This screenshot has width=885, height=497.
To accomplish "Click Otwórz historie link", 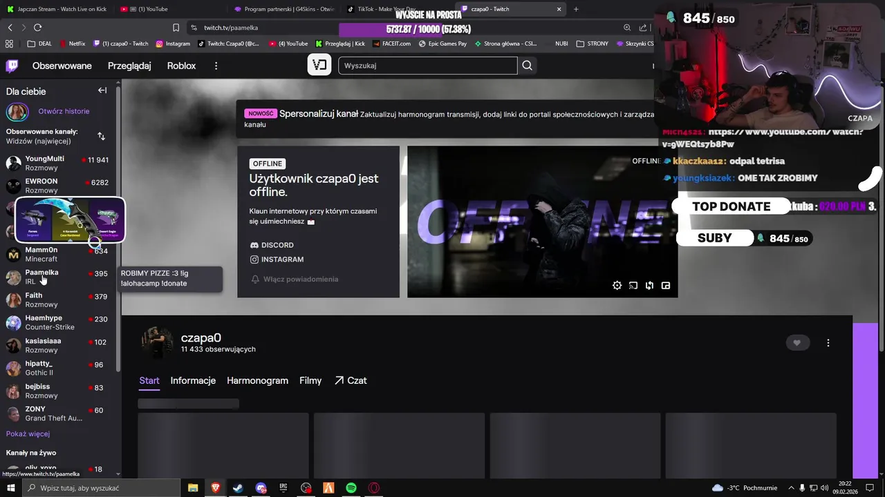I will [x=64, y=111].
